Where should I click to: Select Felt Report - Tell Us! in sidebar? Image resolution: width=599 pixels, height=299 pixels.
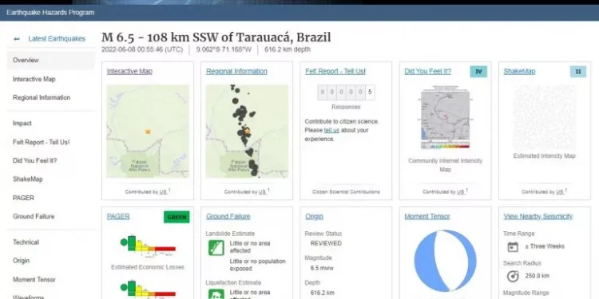click(x=42, y=142)
